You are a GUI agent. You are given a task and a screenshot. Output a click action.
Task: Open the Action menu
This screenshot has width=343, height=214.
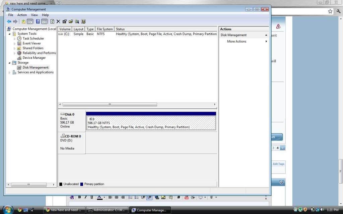point(22,15)
